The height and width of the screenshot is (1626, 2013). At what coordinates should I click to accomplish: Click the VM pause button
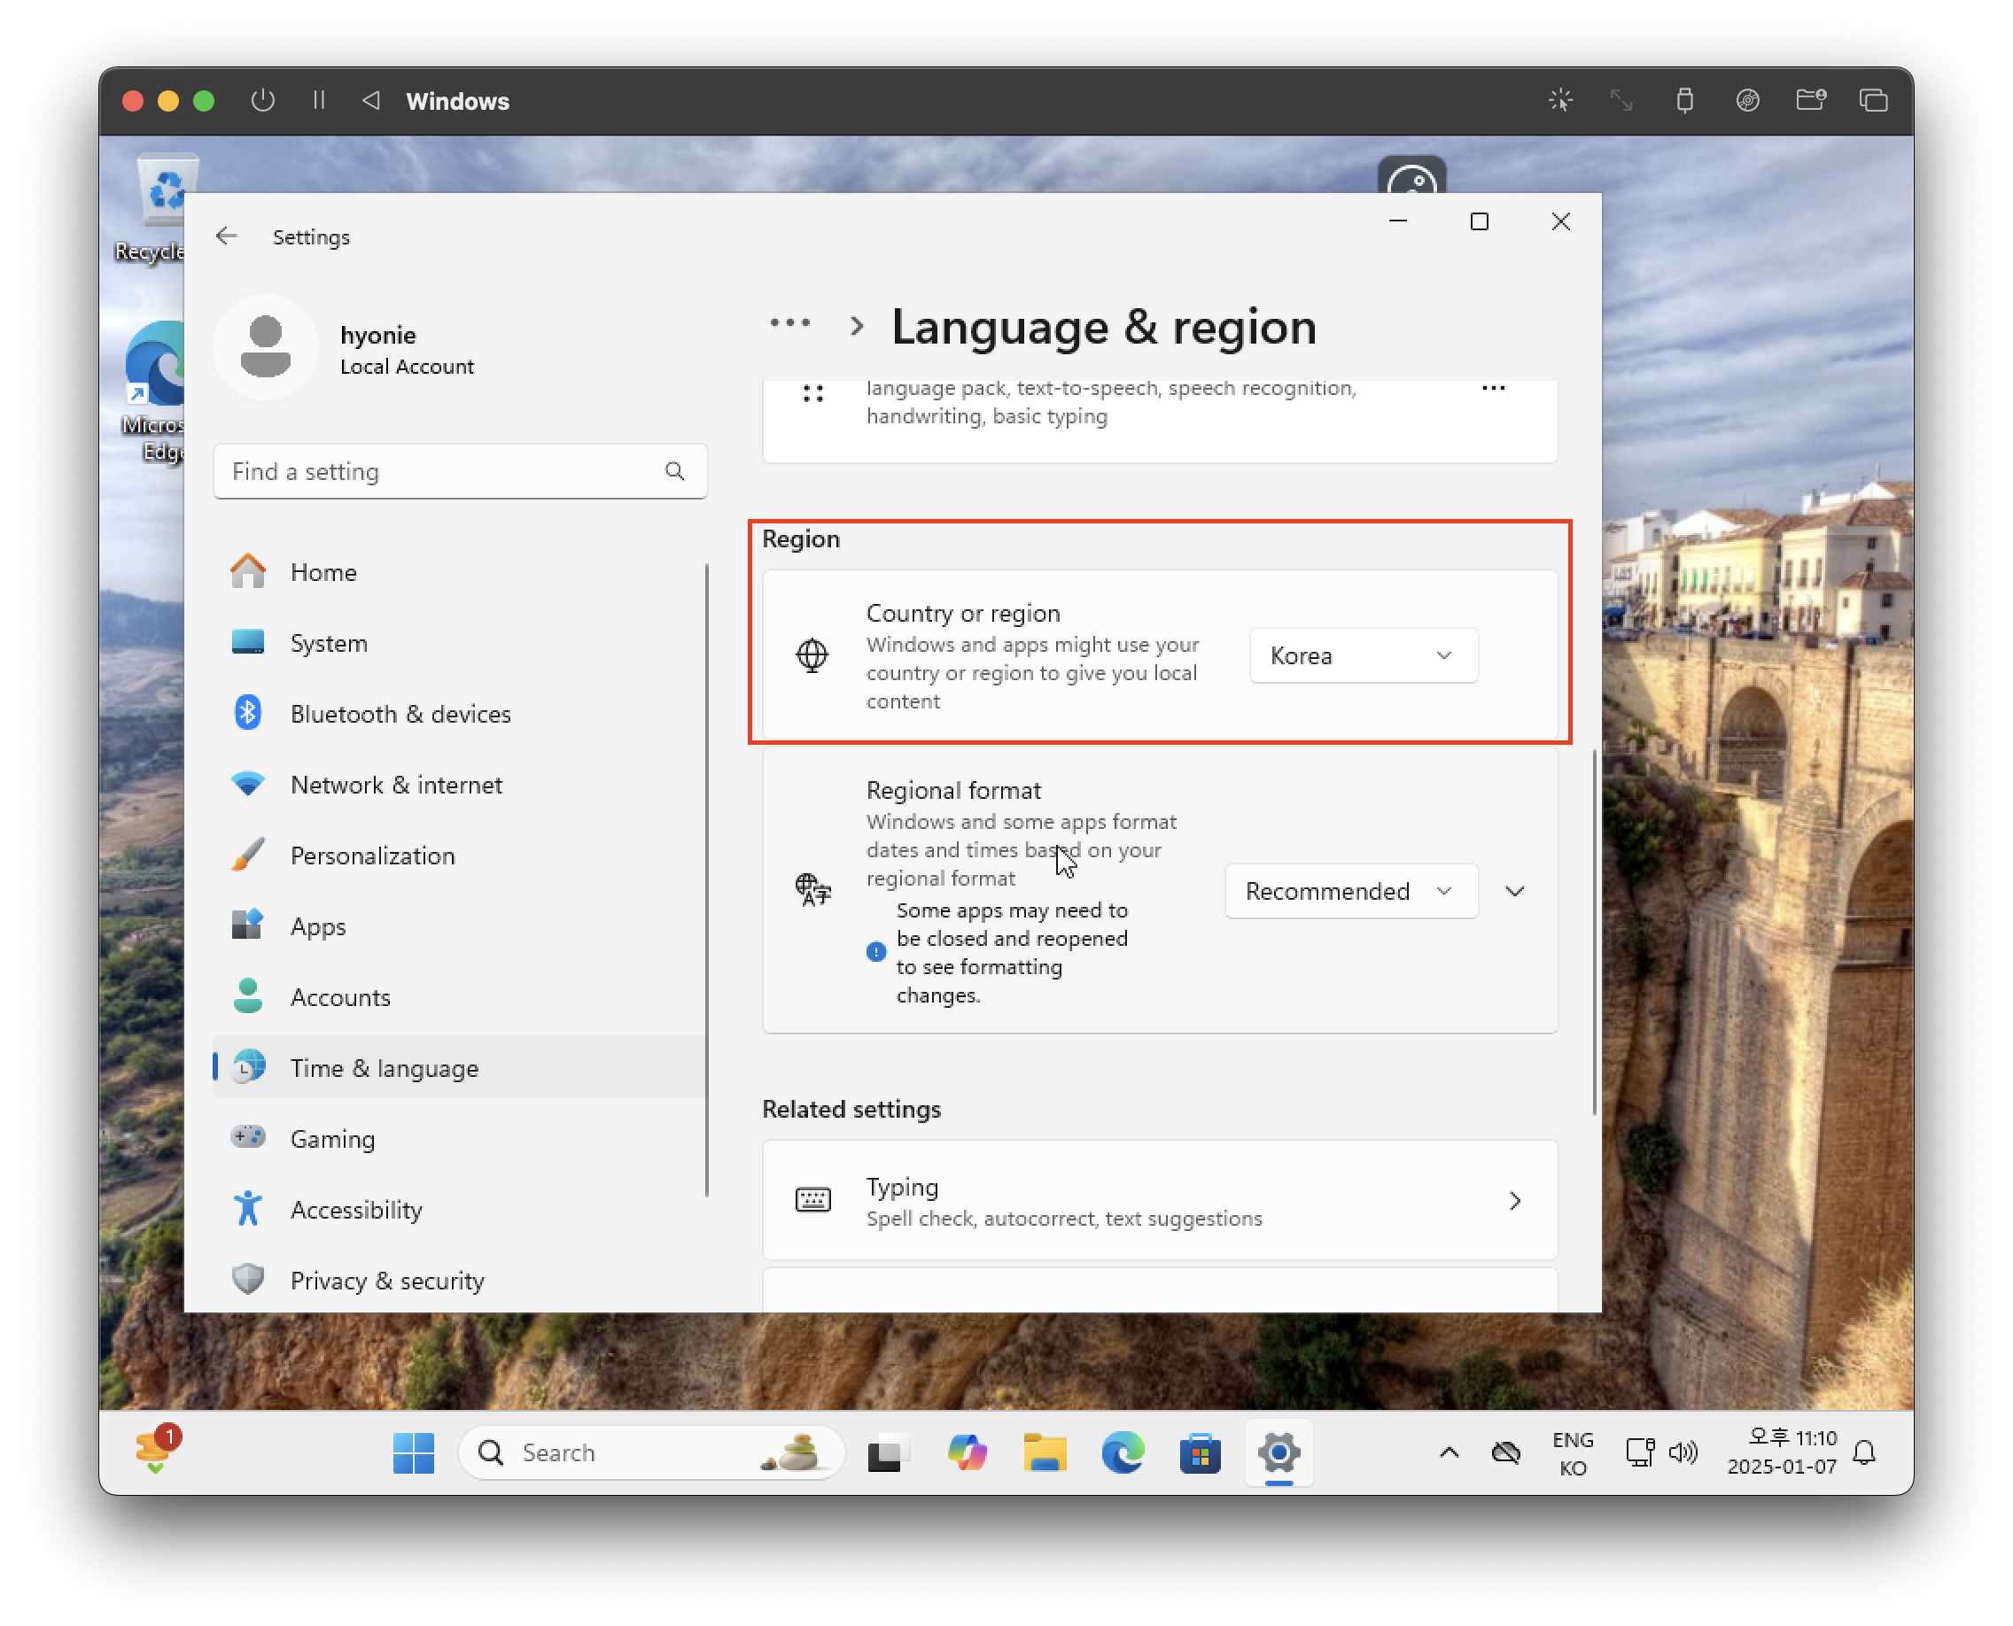tap(319, 100)
